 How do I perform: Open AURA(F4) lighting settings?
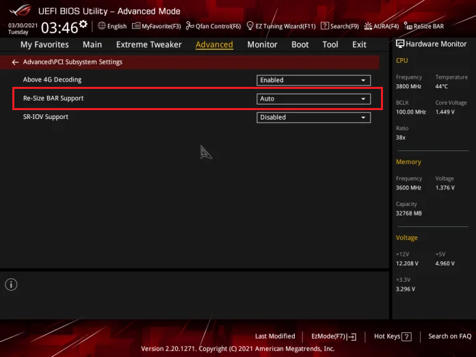coord(382,26)
